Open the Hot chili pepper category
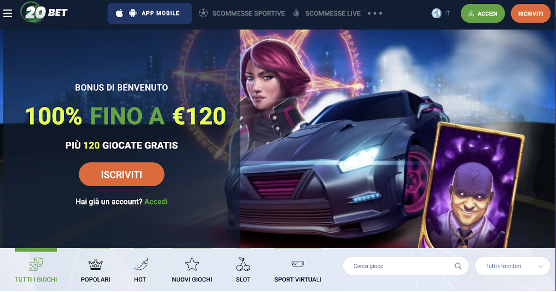This screenshot has height=292, width=556. pyautogui.click(x=140, y=270)
